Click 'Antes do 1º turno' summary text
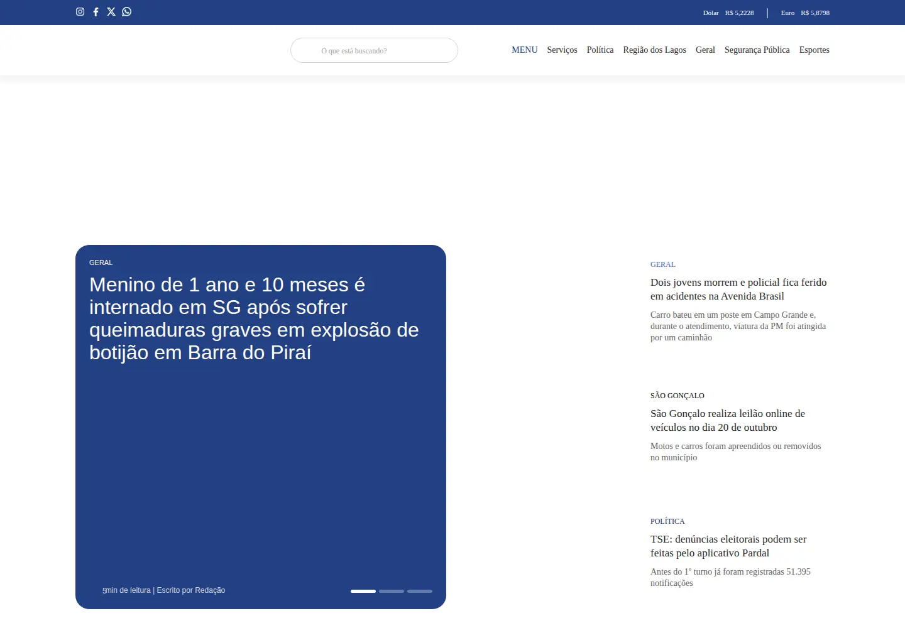905x628 pixels. (x=730, y=577)
